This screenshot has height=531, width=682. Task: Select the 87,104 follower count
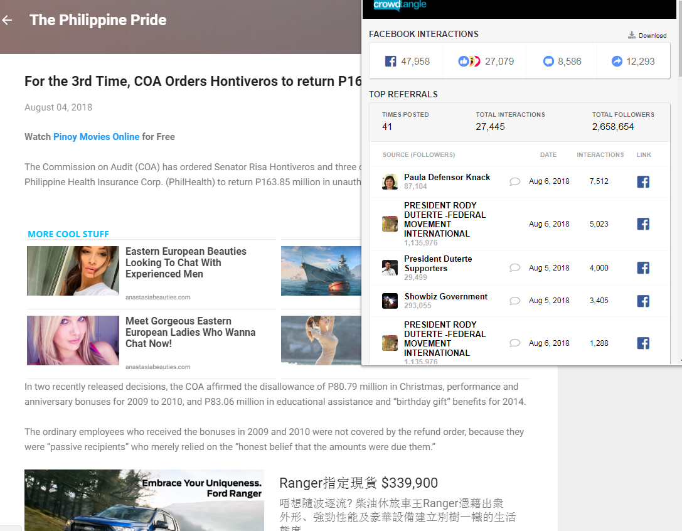415,186
